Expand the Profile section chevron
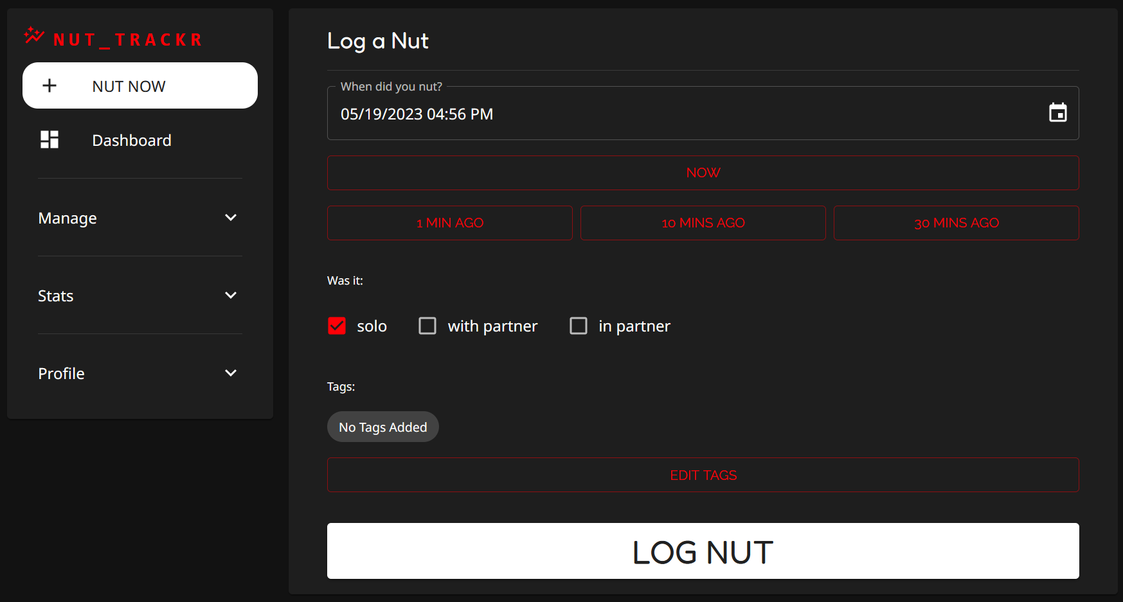 pos(231,373)
